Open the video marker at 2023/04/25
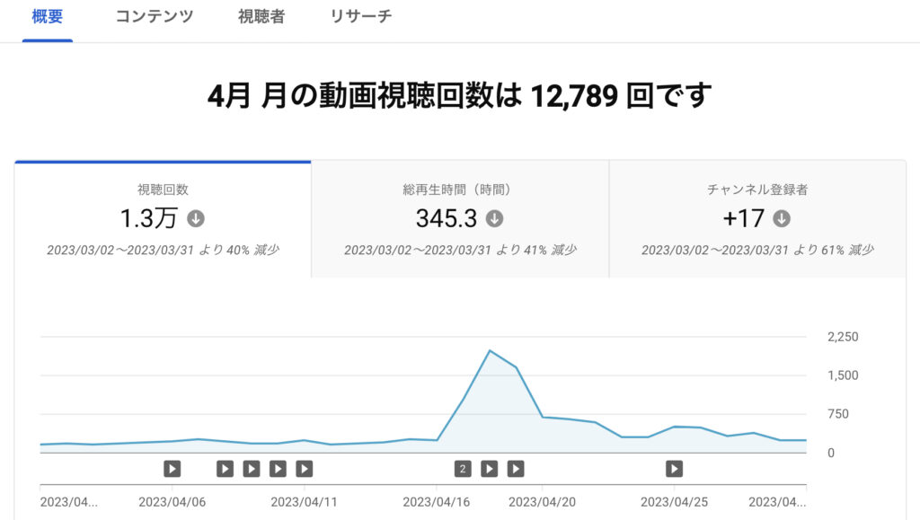Screen dimensions: 920x520 click(x=674, y=468)
